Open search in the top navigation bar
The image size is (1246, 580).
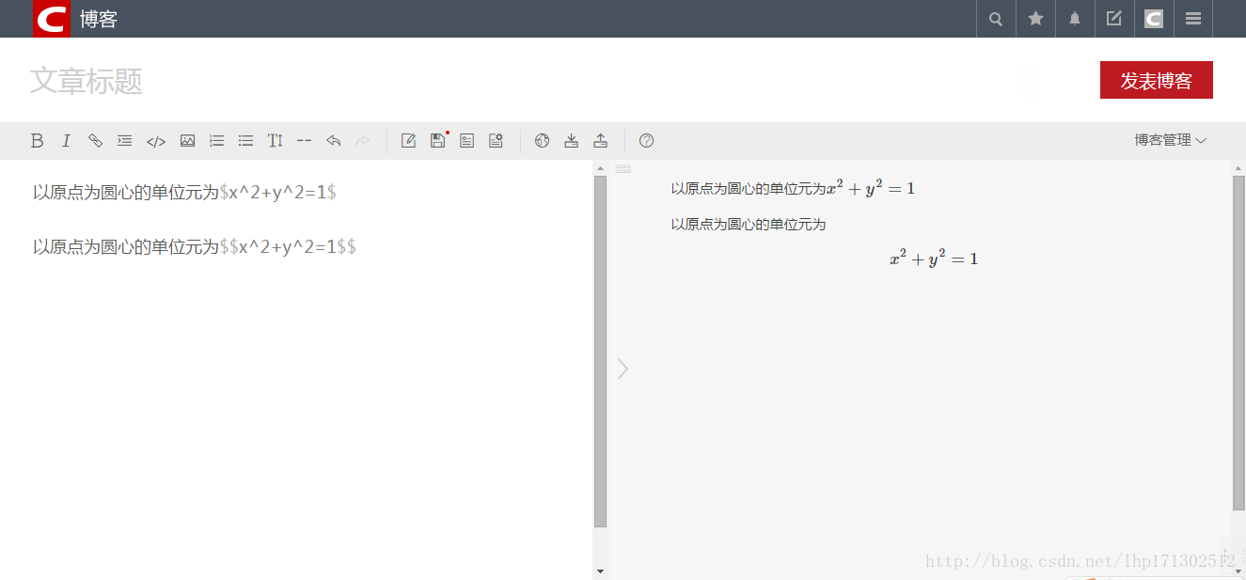pos(996,19)
